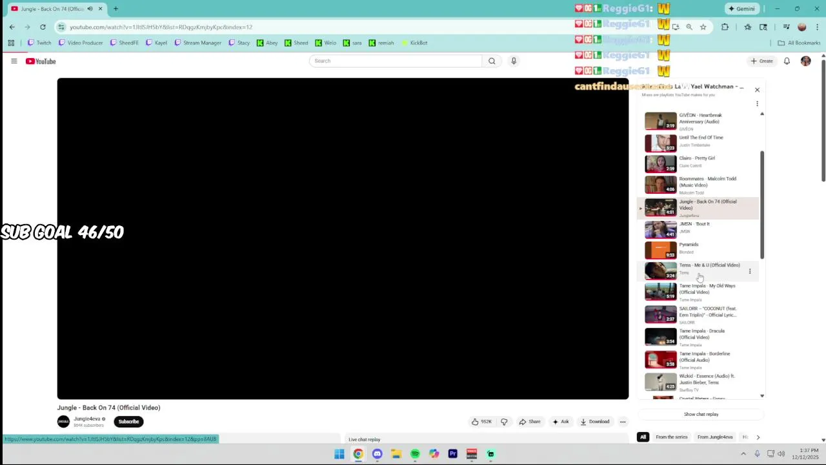Mute tab via speaker icon

tap(90, 8)
